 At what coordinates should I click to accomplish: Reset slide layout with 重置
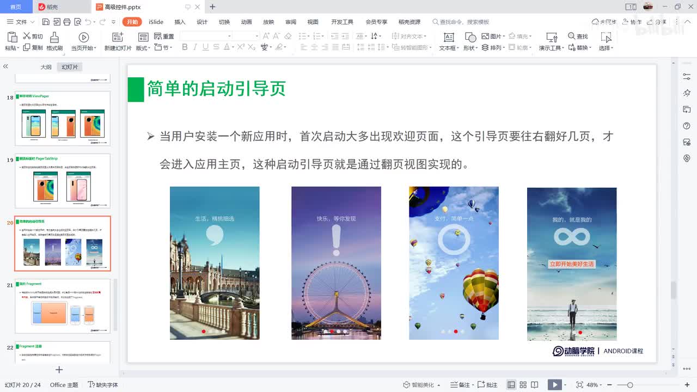coord(164,36)
